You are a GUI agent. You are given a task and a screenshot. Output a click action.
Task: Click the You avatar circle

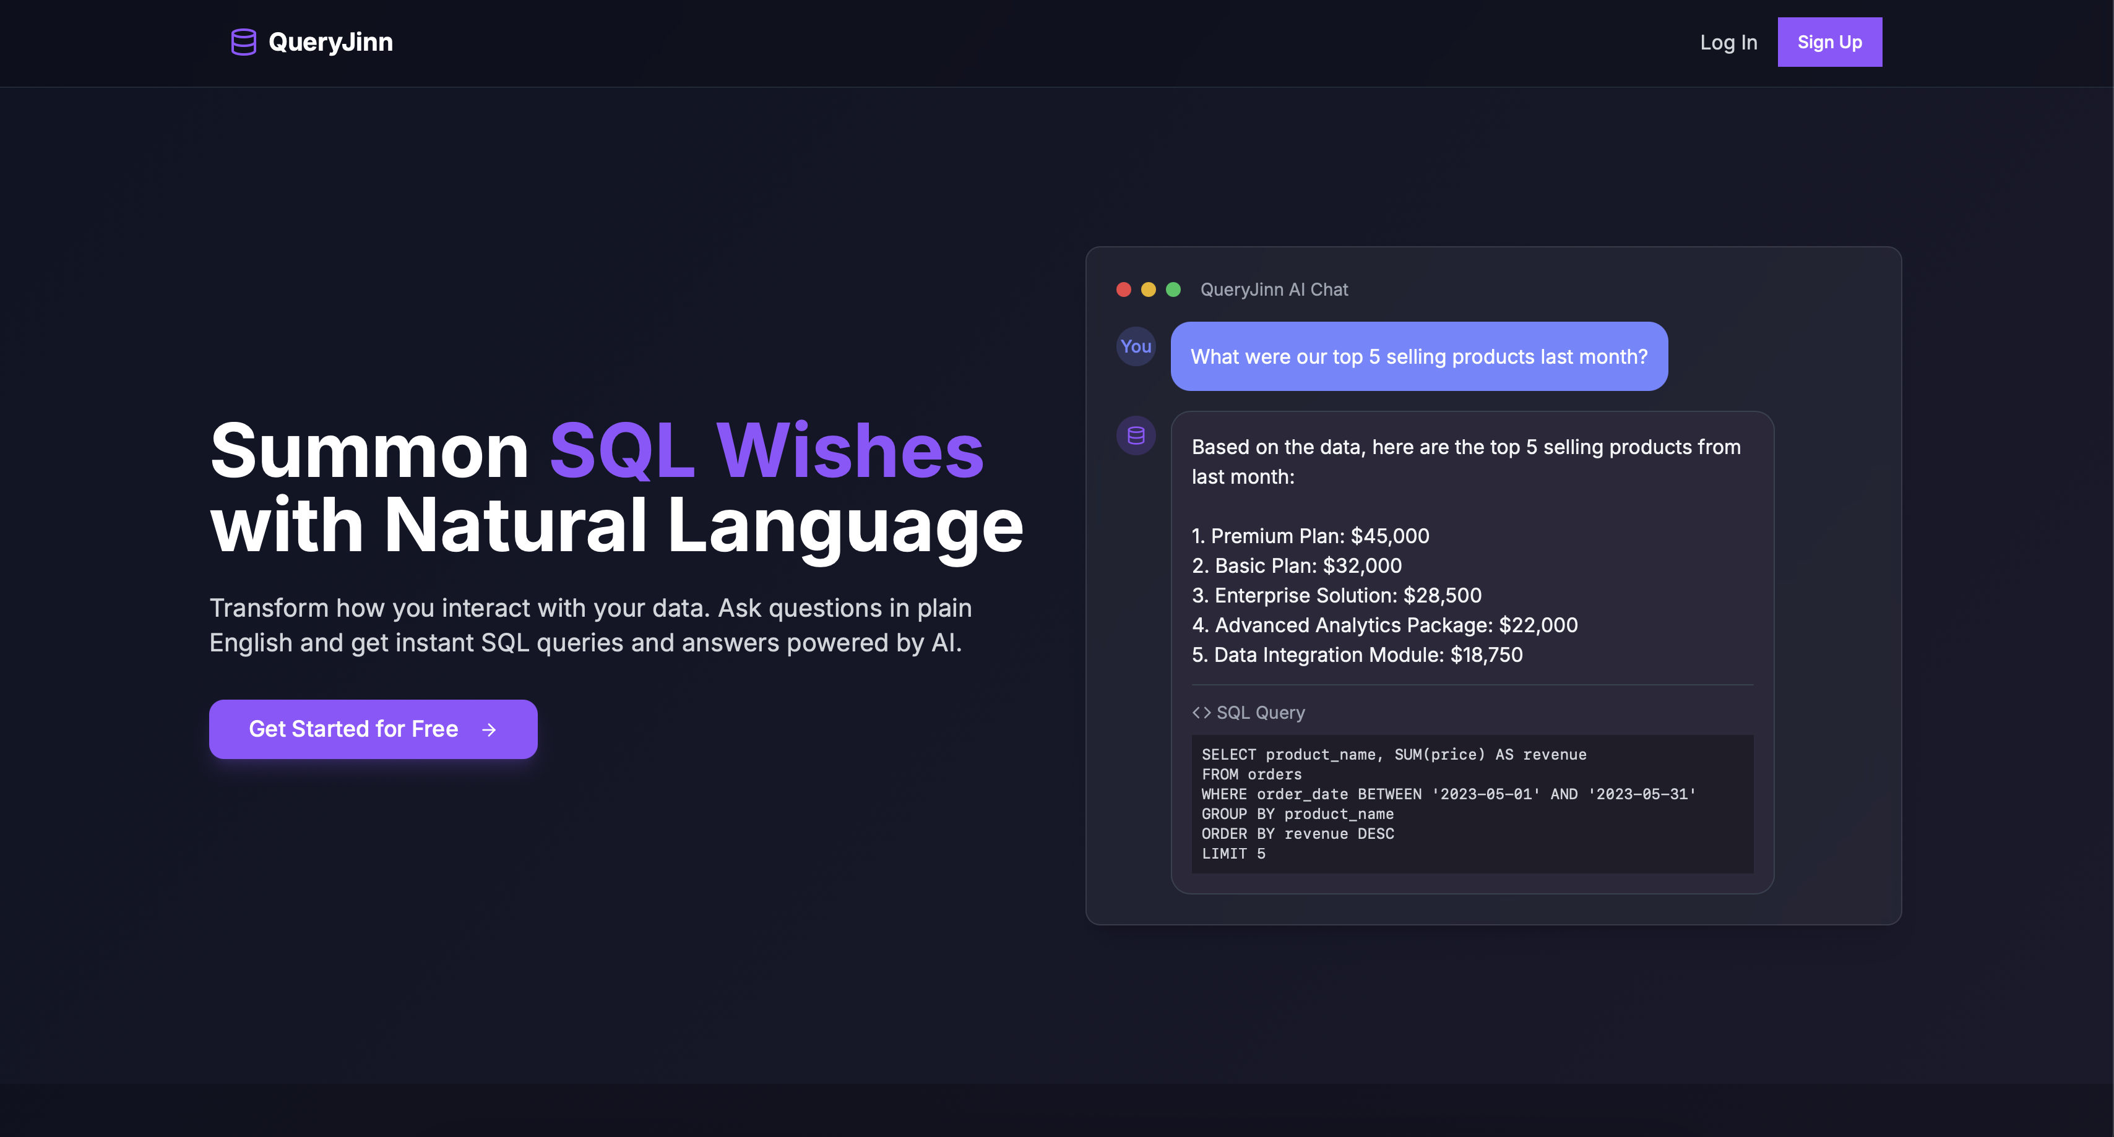pos(1135,346)
